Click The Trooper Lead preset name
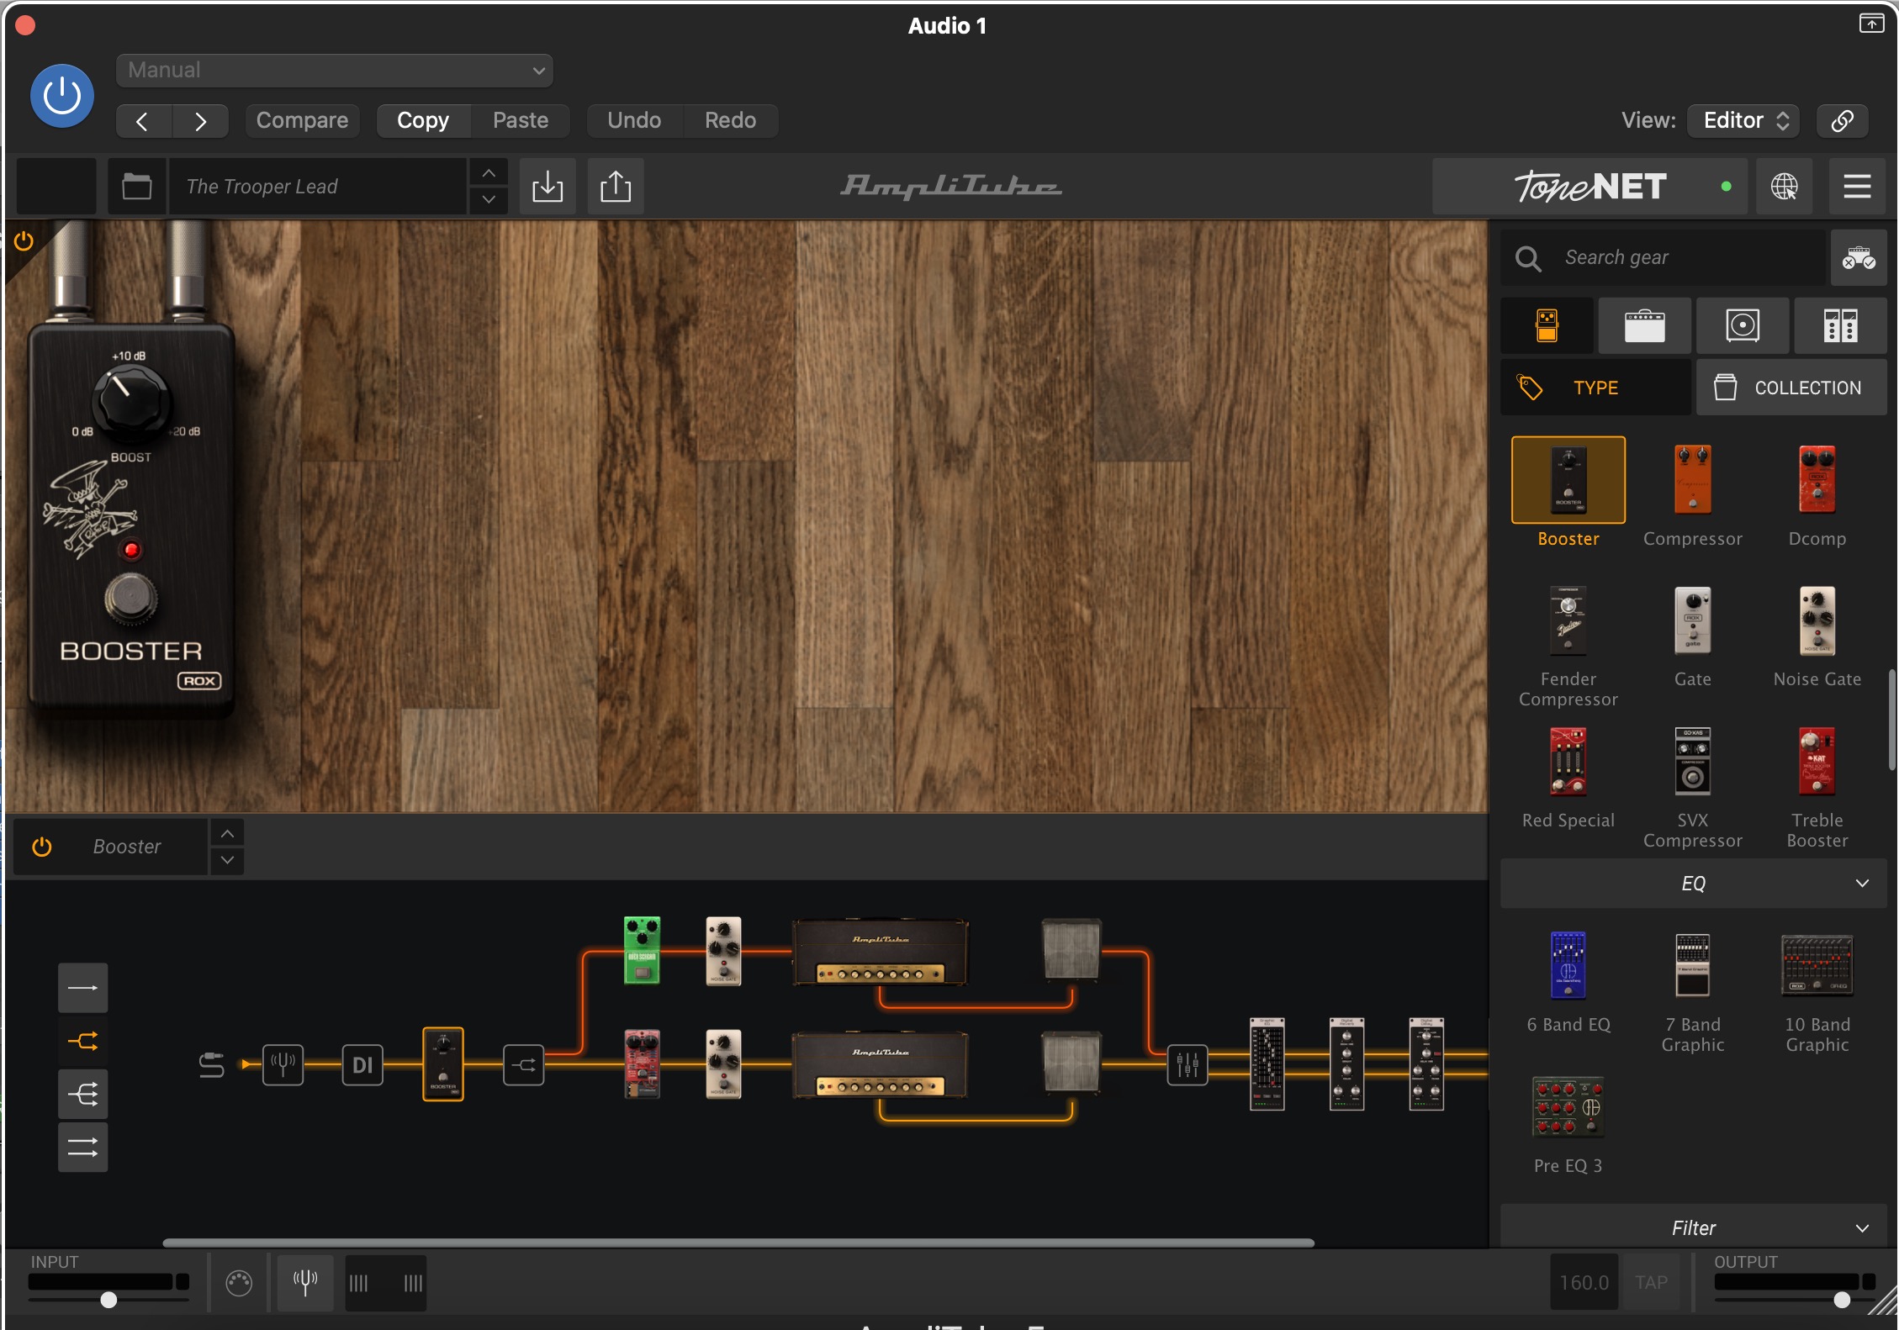Screen dimensions: 1899x1330 click(317, 187)
